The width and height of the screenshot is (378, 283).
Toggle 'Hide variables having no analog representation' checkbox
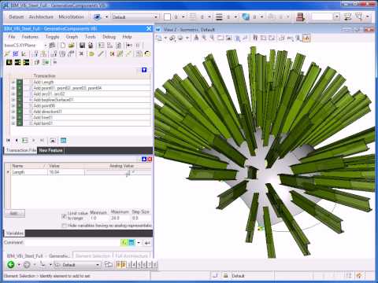click(x=64, y=226)
